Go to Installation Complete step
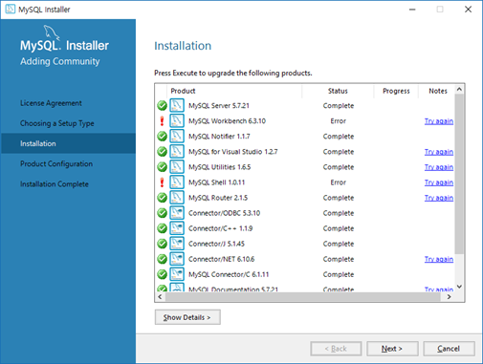Screen dimensions: 483x364 pos(55,184)
